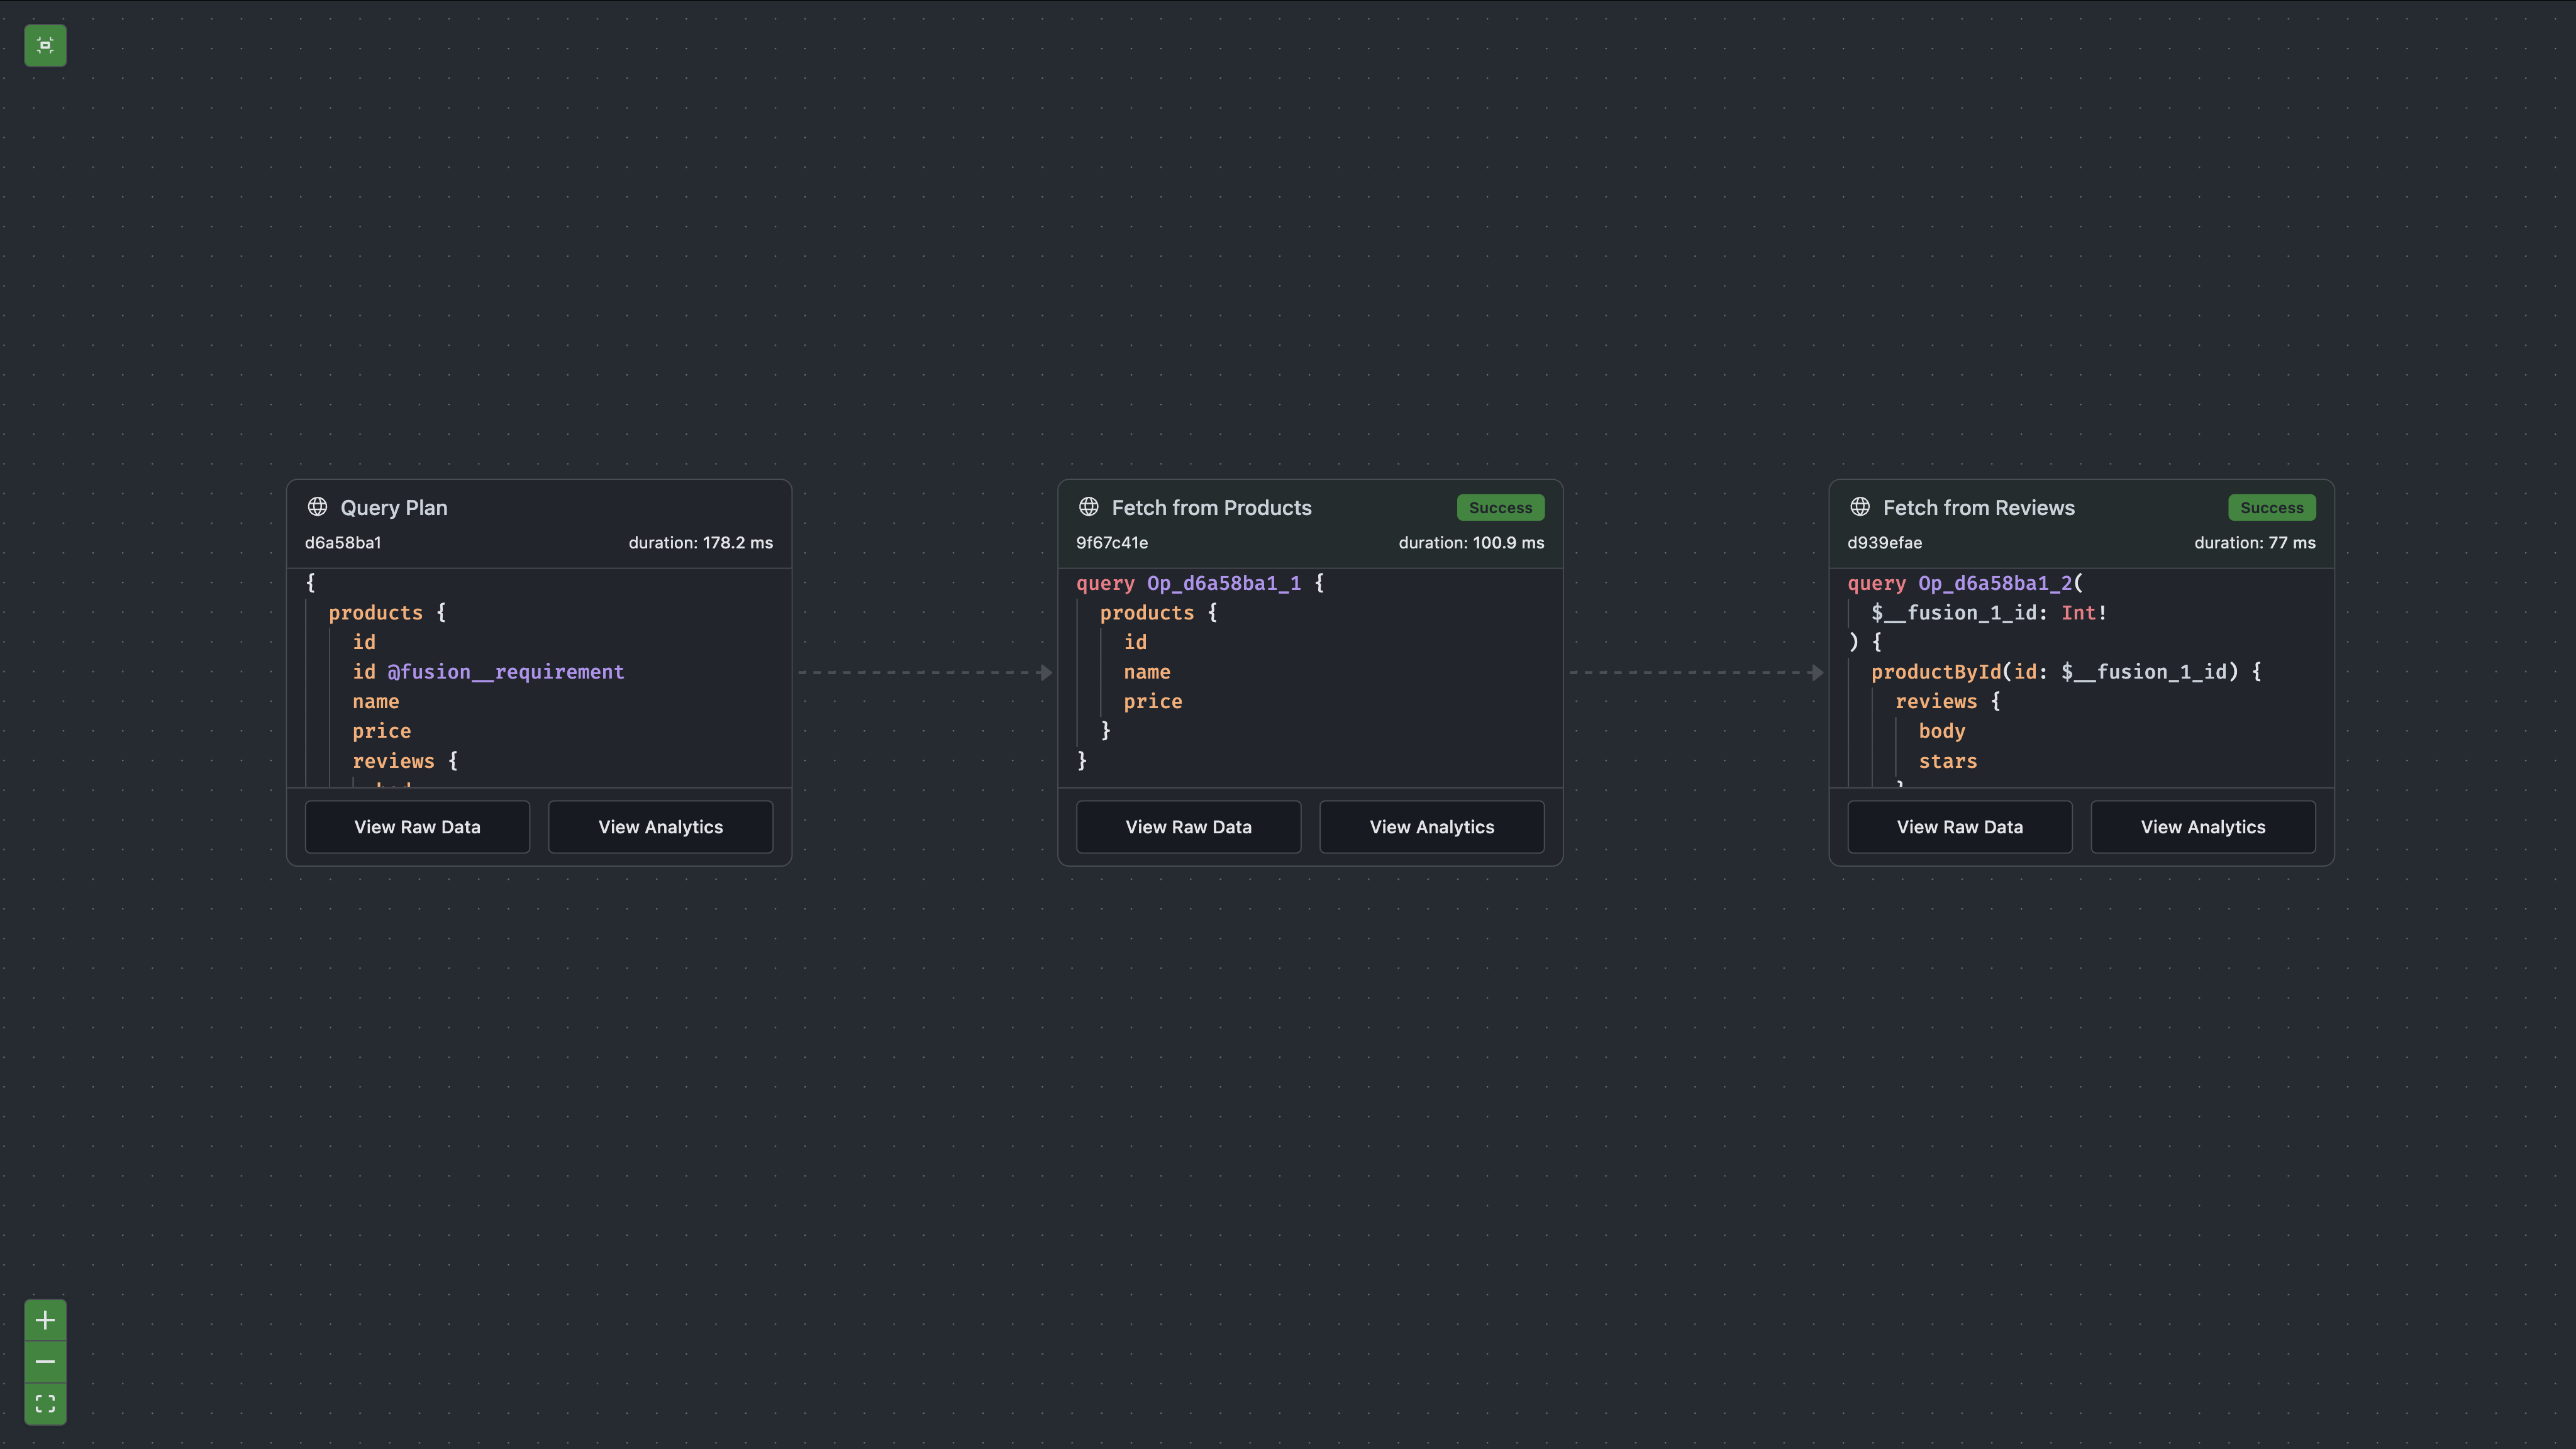Click Success badge on Fetch from Reviews

[2271, 508]
